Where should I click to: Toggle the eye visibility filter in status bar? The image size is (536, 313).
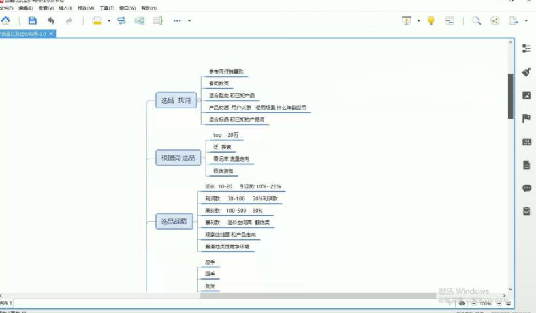[x=462, y=303]
